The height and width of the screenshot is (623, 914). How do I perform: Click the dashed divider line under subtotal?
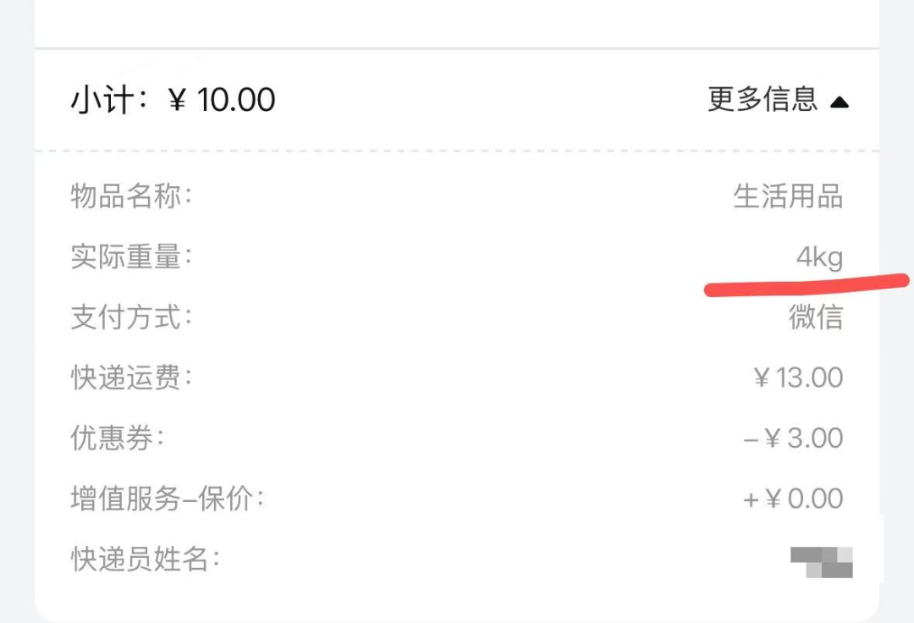click(457, 152)
